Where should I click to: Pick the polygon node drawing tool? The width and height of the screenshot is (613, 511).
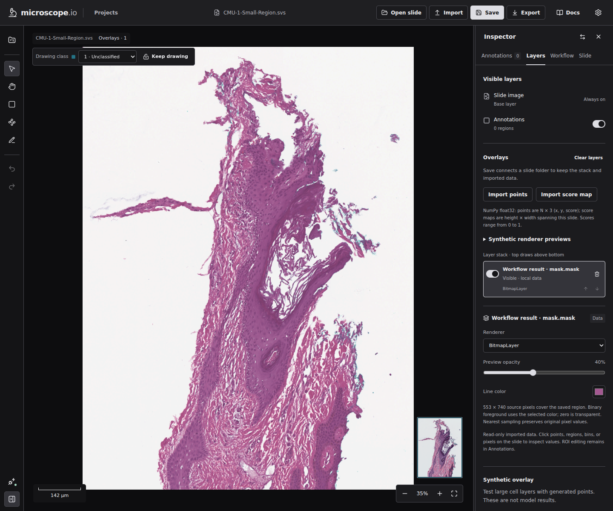[12, 122]
